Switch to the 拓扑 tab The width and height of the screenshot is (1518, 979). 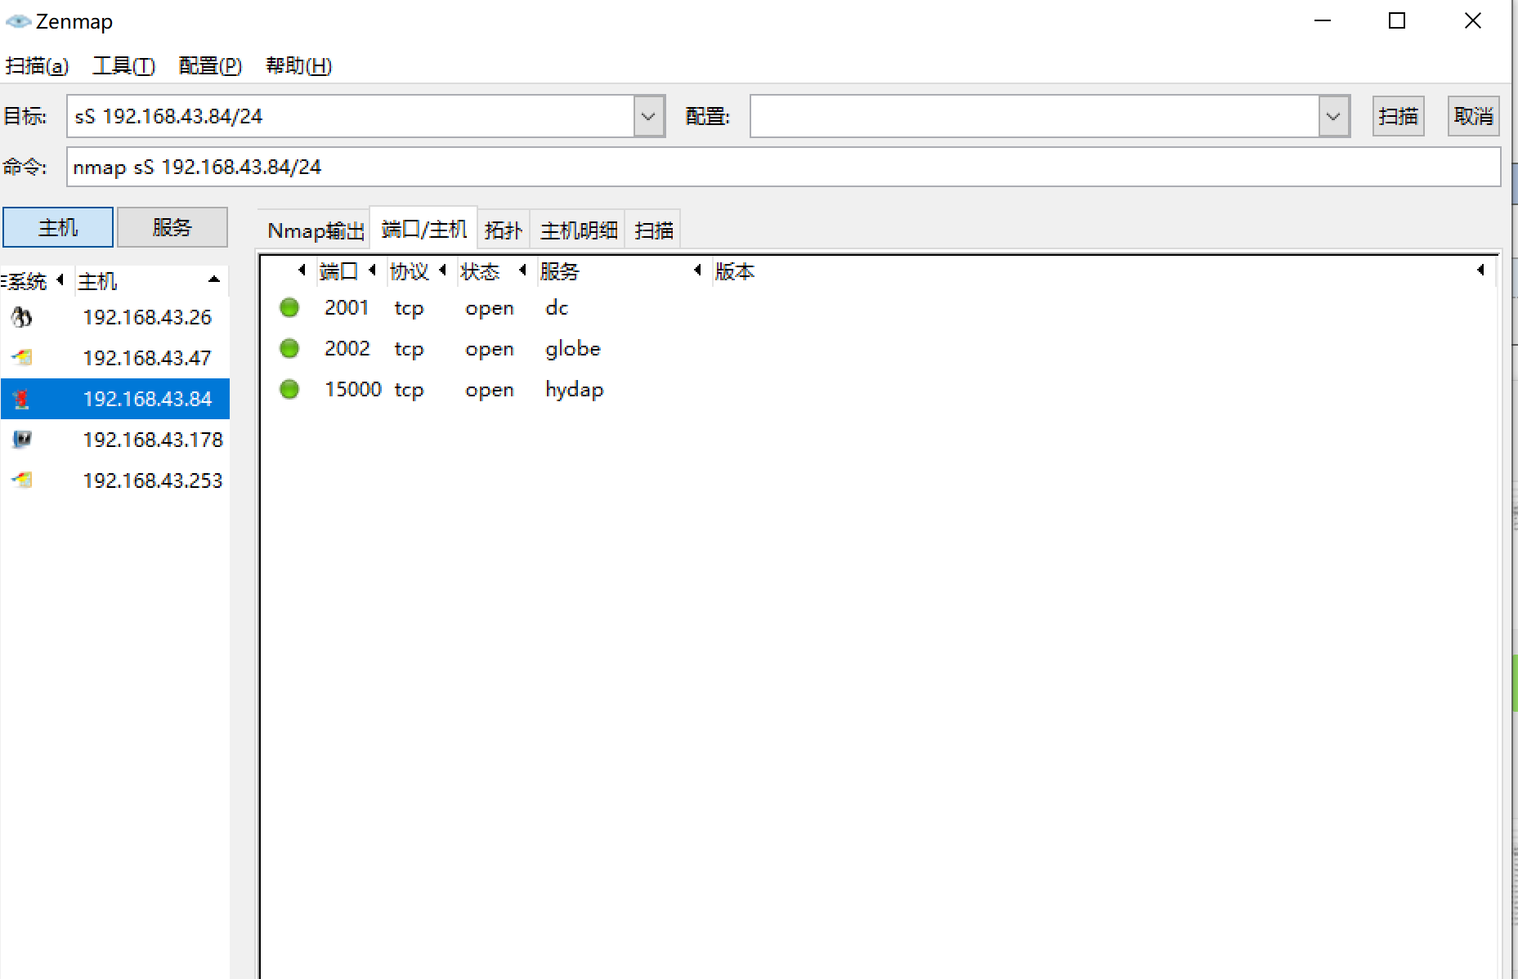[x=504, y=230]
